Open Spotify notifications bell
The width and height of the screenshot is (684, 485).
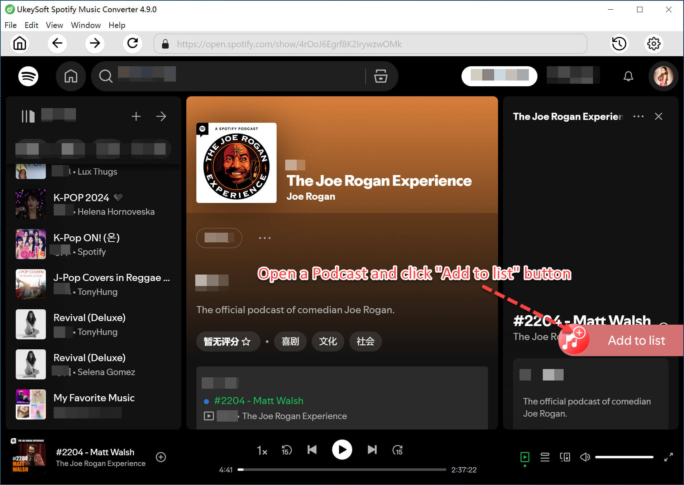(x=628, y=76)
